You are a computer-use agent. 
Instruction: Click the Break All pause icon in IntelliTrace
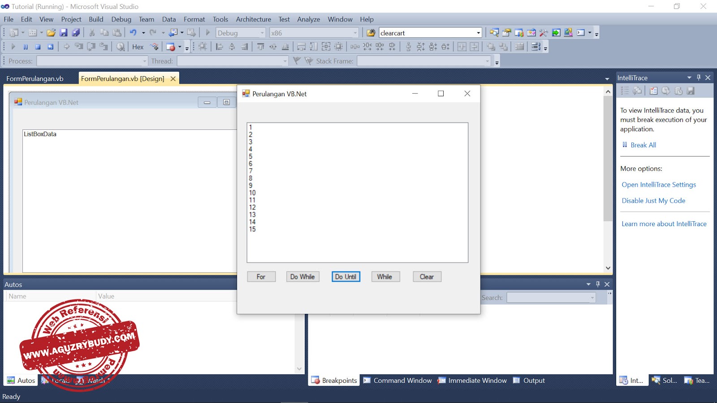point(625,145)
